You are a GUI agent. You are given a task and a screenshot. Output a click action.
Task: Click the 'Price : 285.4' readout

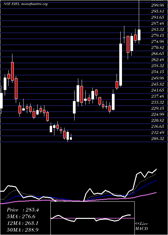point(23,210)
